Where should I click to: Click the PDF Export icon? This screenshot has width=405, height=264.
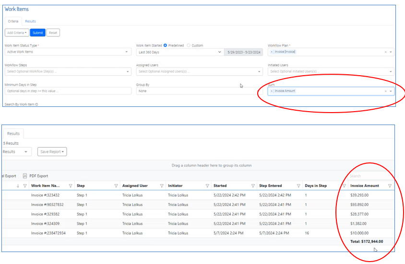click(x=25, y=176)
